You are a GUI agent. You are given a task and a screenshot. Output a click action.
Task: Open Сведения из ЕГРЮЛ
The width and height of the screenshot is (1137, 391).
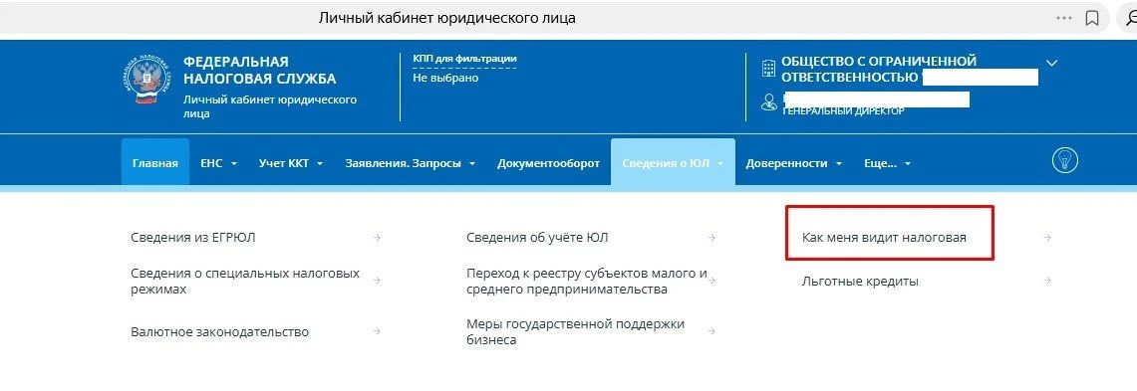click(193, 238)
